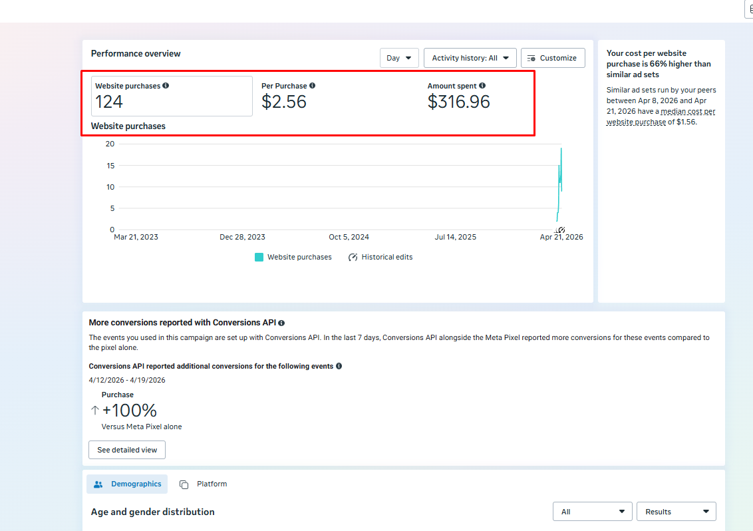This screenshot has height=531, width=753.
Task: Select the Amount spent $316.96 metric
Action: click(458, 96)
